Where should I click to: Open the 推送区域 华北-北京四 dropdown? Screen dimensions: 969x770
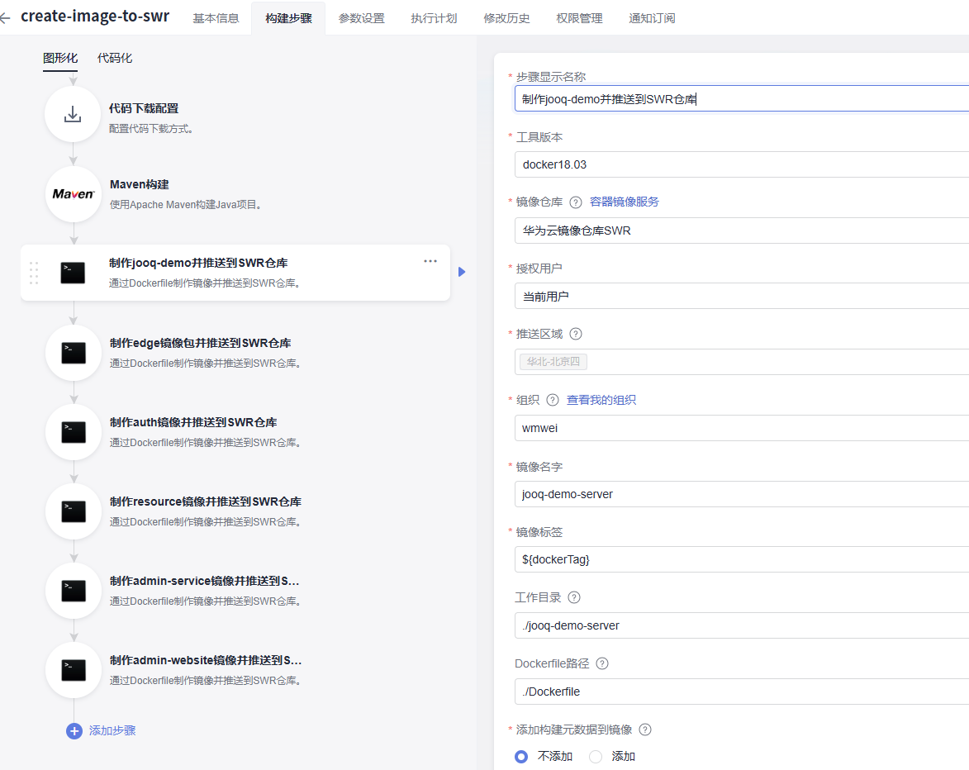[x=742, y=362]
